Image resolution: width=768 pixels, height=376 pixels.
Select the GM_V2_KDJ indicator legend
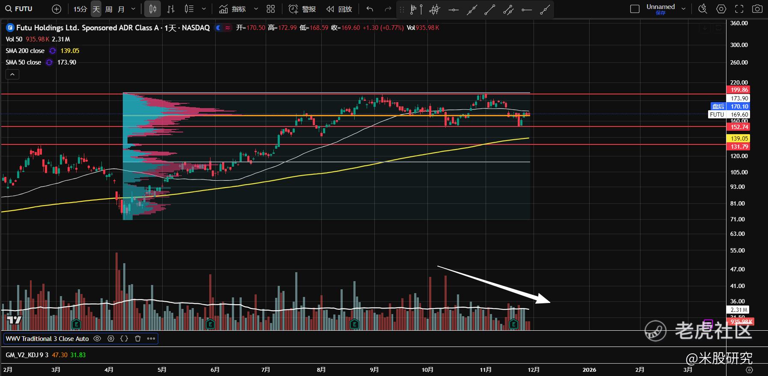[x=27, y=355]
